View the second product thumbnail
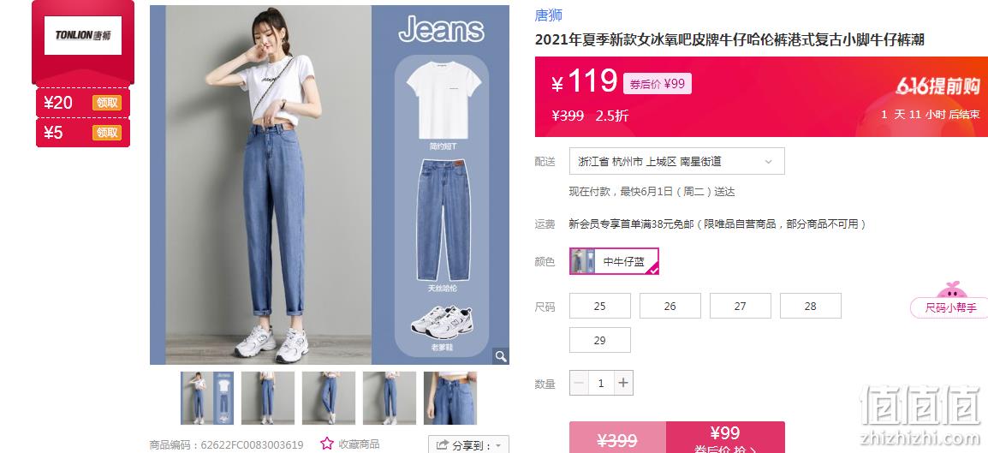The width and height of the screenshot is (988, 453). point(268,397)
